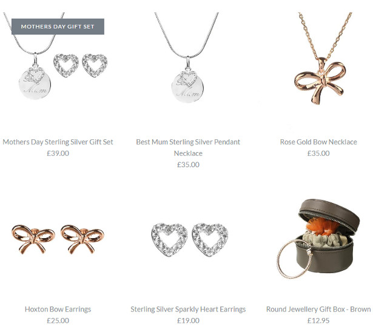This screenshot has width=373, height=335.
Task: Click the heart earrings in the gift set photo
Action: click(81, 66)
